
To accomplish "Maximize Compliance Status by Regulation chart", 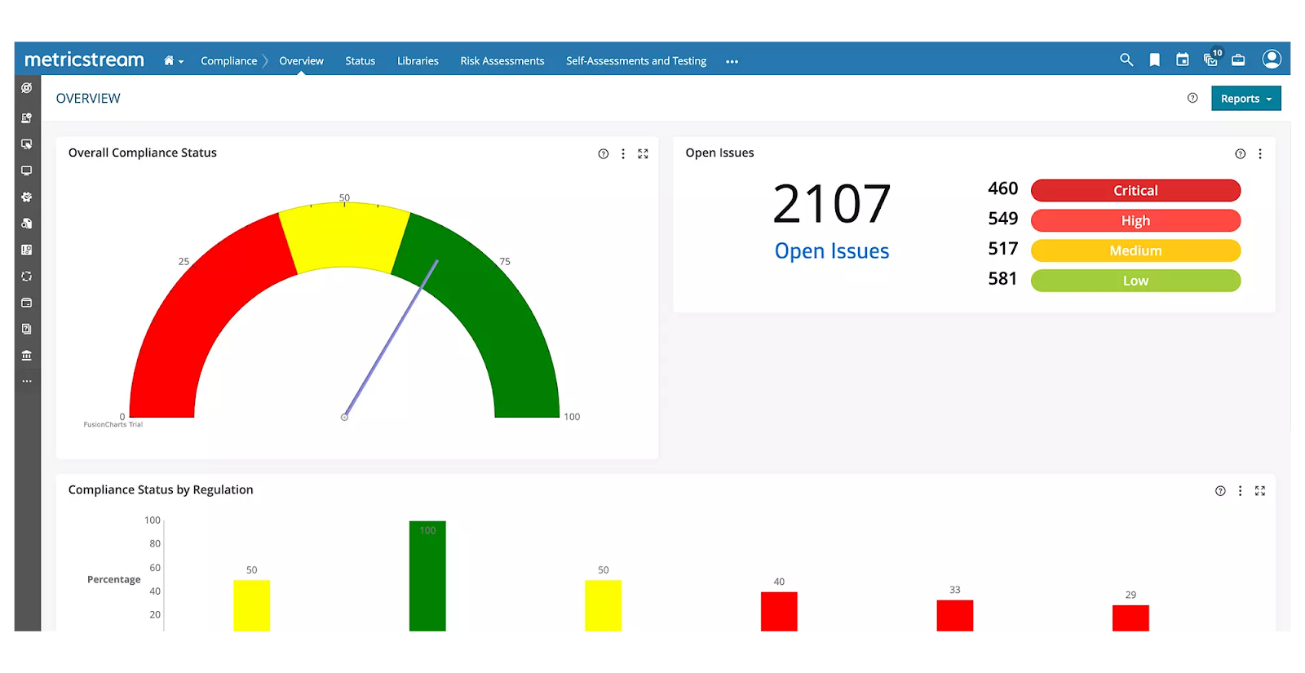I will pyautogui.click(x=1259, y=490).
